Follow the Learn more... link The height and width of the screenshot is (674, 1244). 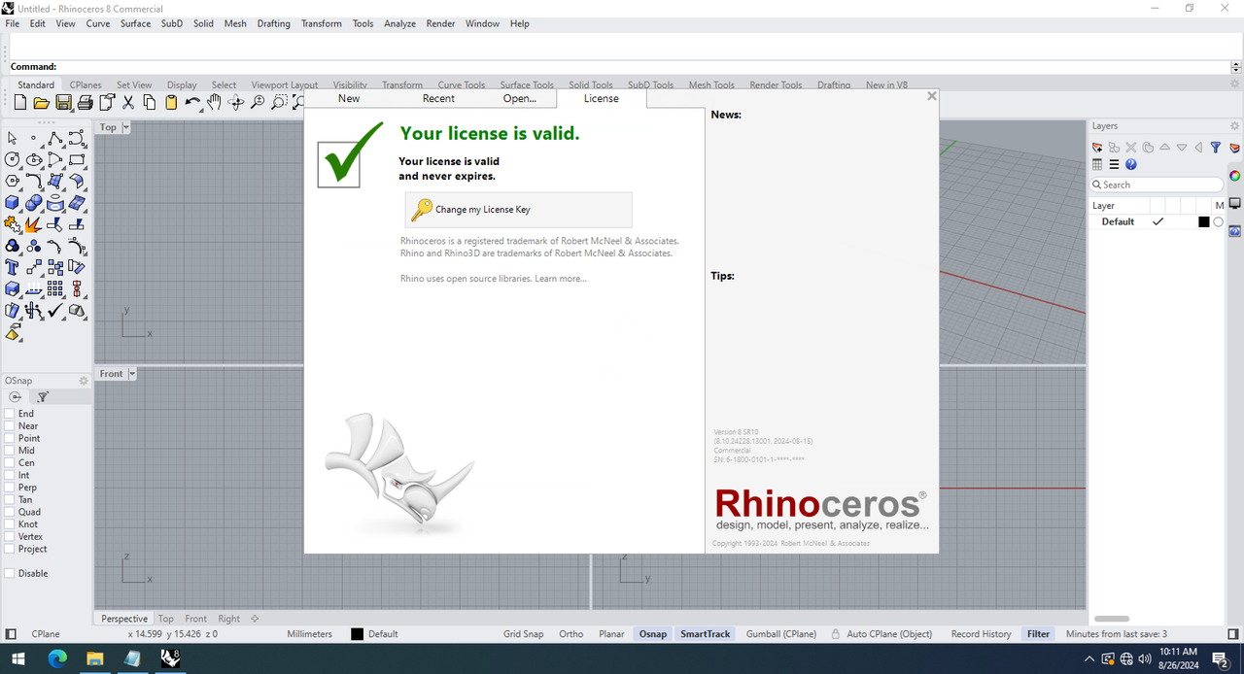coord(561,279)
